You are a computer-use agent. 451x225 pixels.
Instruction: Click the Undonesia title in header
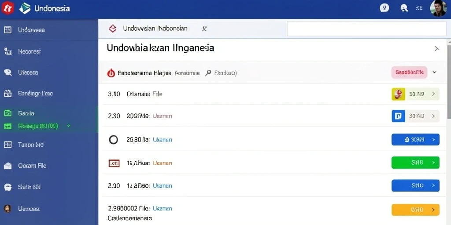tap(52, 8)
